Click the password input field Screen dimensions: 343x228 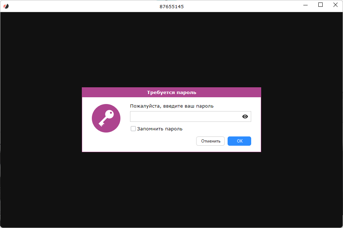pos(190,116)
